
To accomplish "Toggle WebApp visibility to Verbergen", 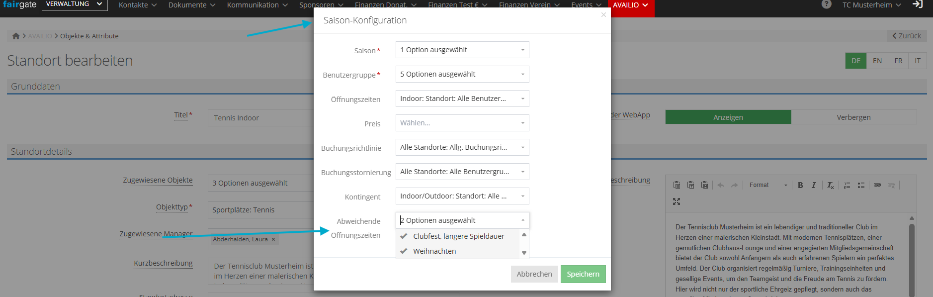I will [x=853, y=117].
